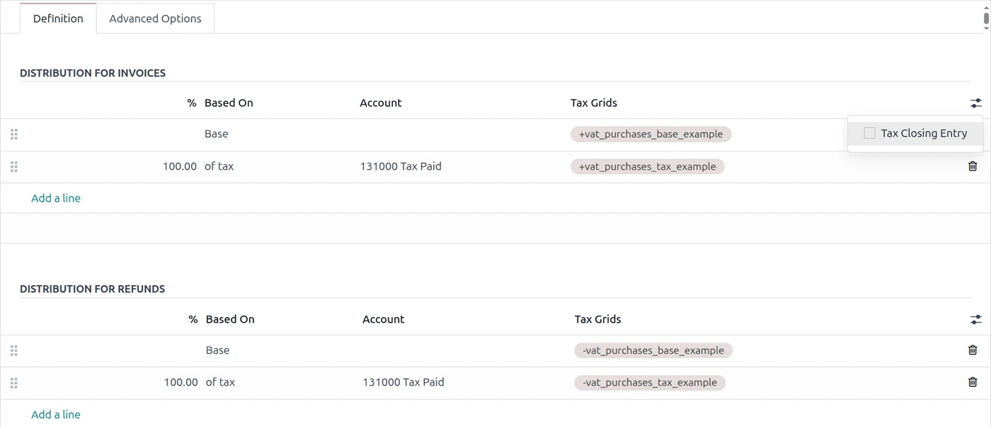The image size is (991, 428).
Task: Grab drag handle of invoices Base row
Action: [x=13, y=134]
